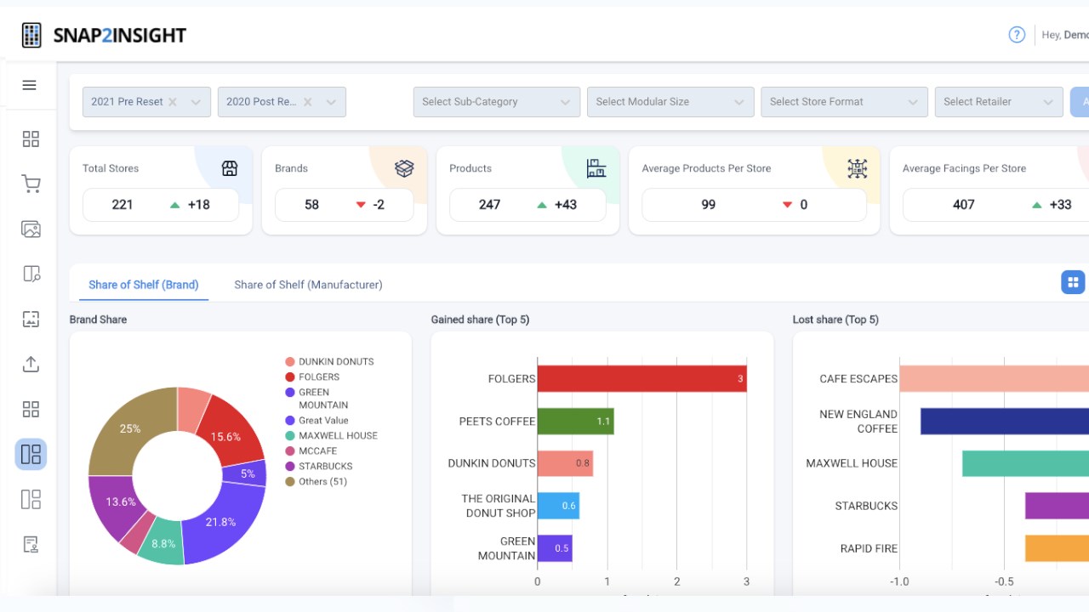Open the highlighted layout comparison sidebar icon
Image resolution: width=1089 pixels, height=612 pixels.
pos(31,454)
